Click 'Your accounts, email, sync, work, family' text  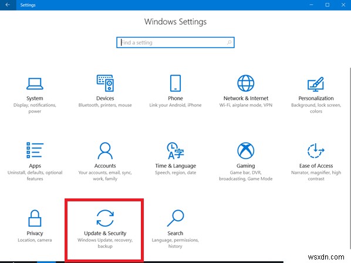[x=105, y=176]
